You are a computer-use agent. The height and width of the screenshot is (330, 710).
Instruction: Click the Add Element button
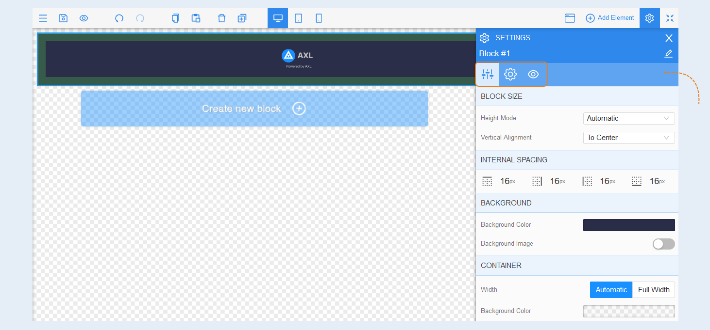pos(610,18)
